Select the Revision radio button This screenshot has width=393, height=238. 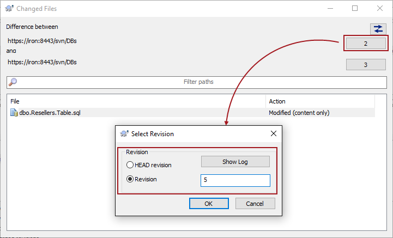tap(130, 179)
